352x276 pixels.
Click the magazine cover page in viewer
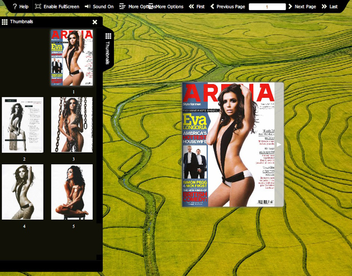pos(229,145)
